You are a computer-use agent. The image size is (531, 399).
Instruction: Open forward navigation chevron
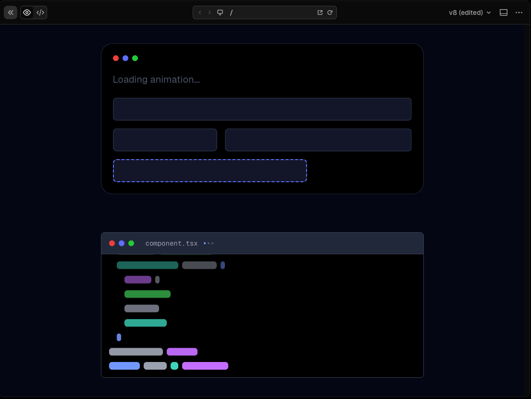(x=210, y=12)
